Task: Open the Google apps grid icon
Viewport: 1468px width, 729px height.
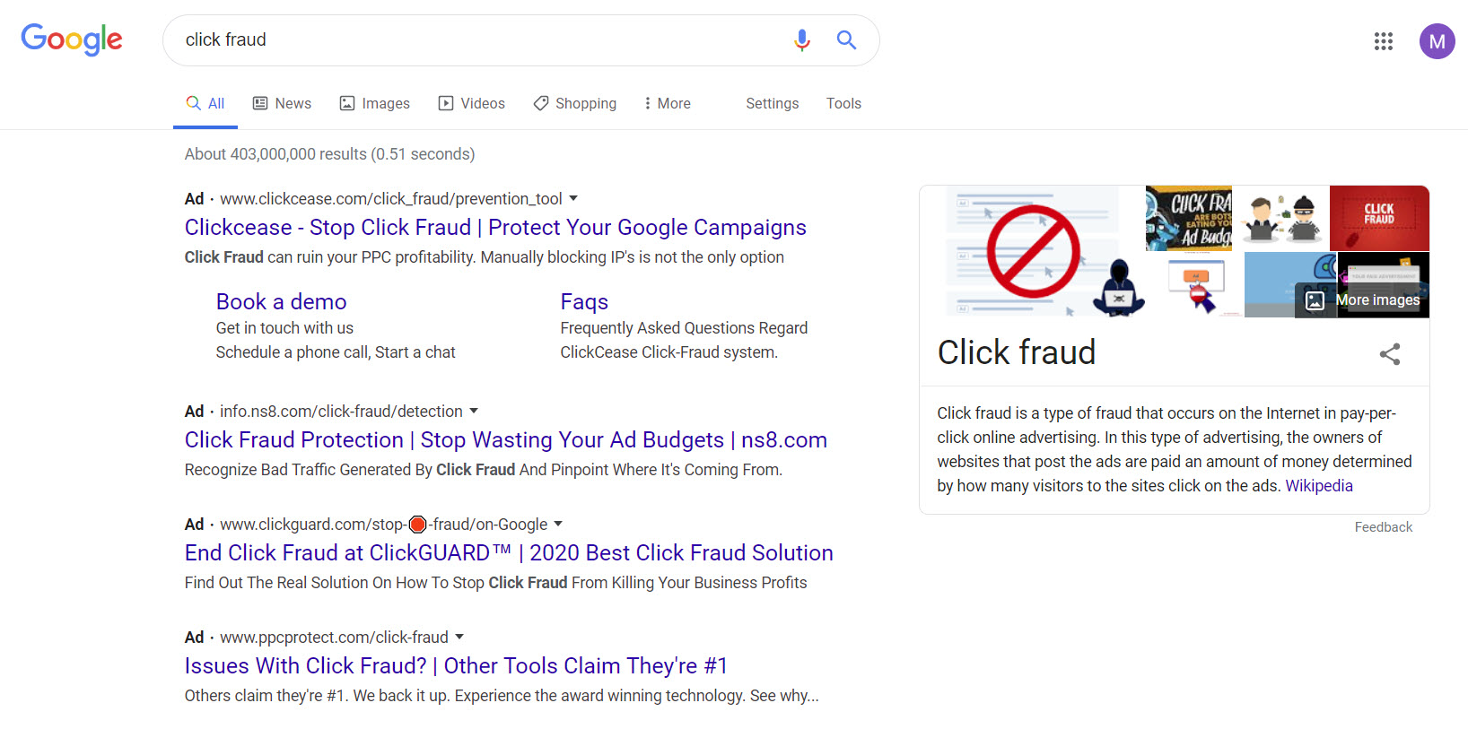Action: [x=1383, y=41]
